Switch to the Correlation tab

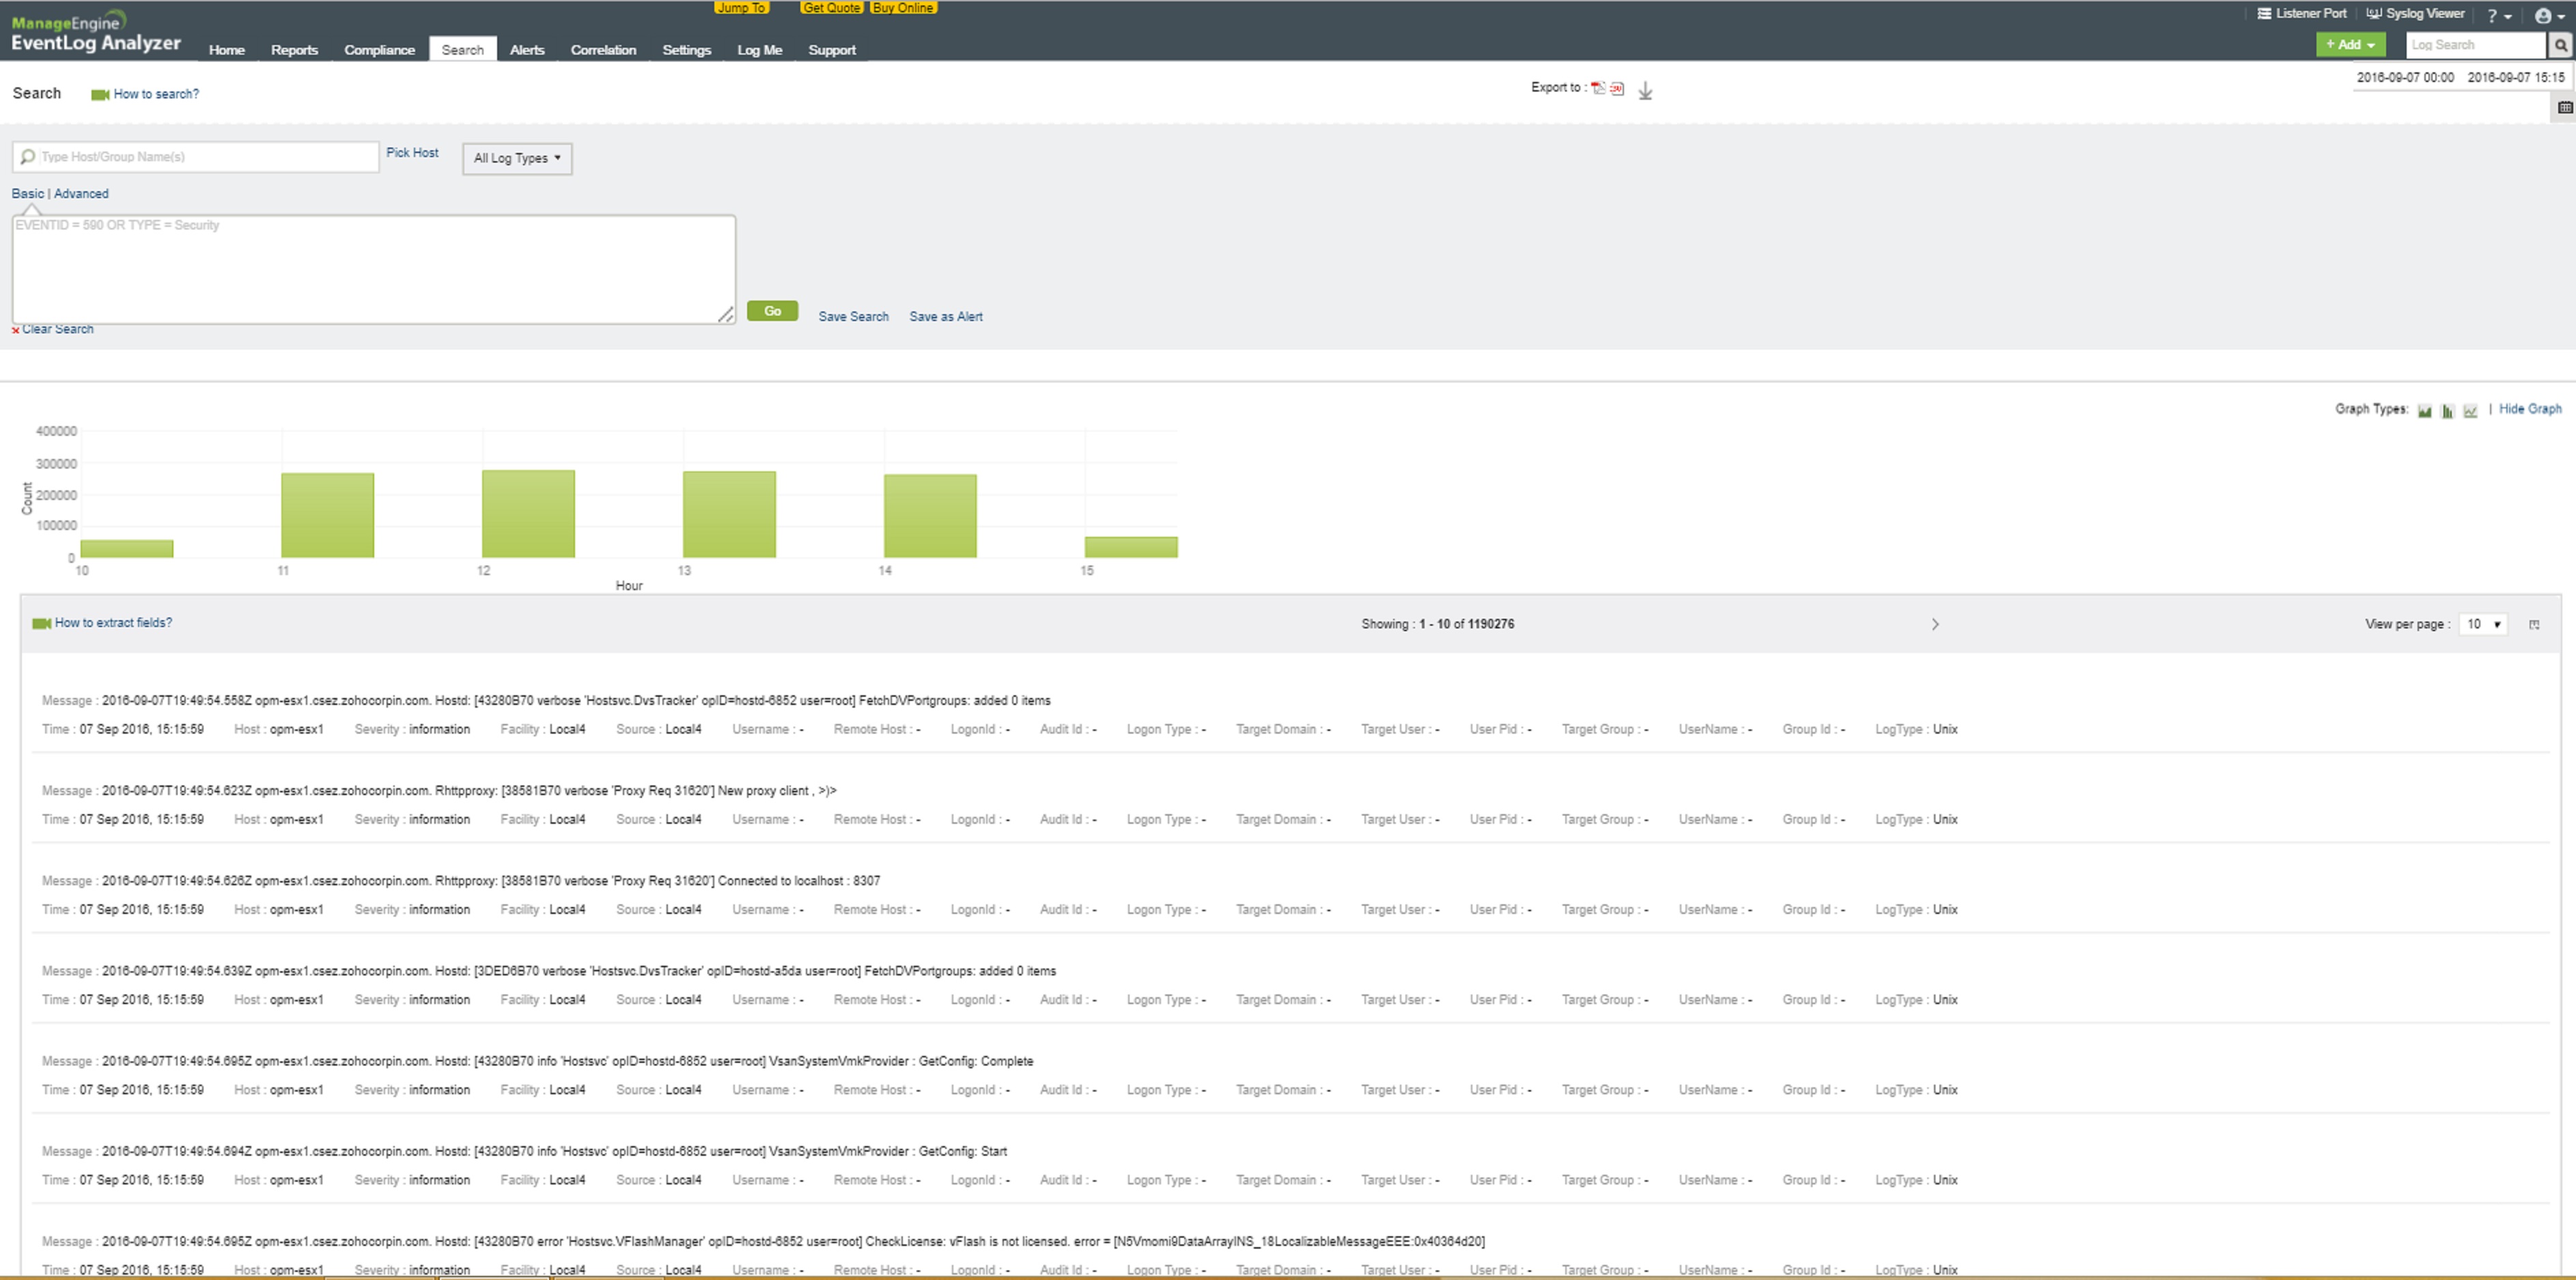pos(603,49)
